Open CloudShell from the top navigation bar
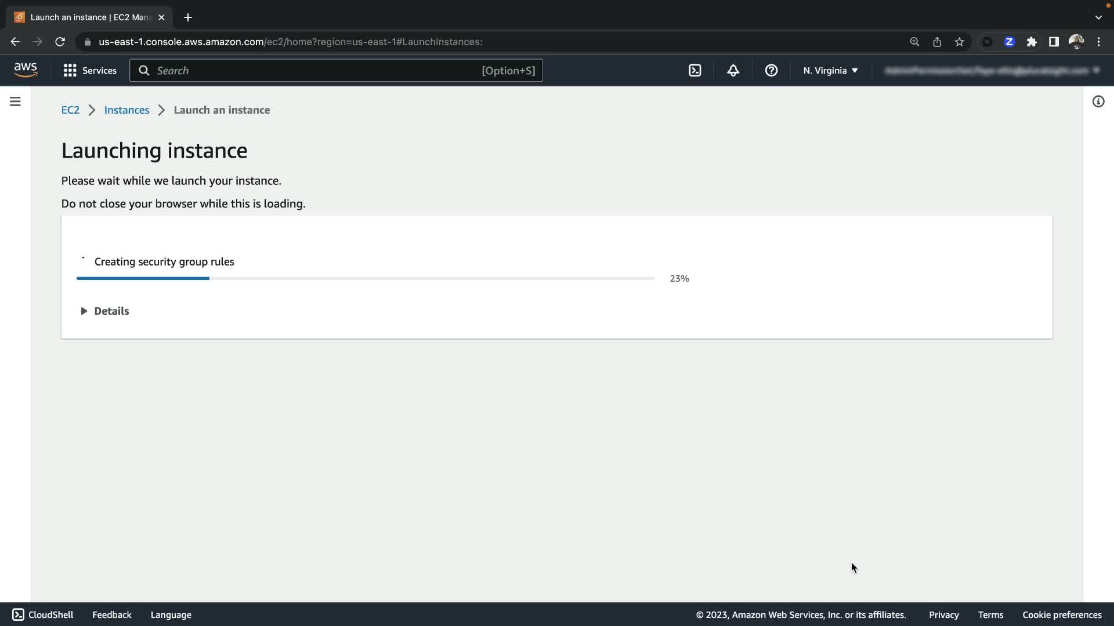Viewport: 1114px width, 626px height. point(695,71)
